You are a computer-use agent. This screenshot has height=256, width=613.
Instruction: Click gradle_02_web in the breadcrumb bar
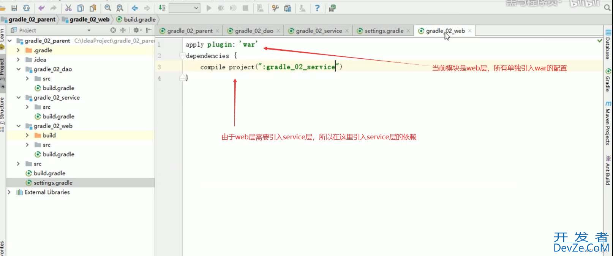[89, 19]
